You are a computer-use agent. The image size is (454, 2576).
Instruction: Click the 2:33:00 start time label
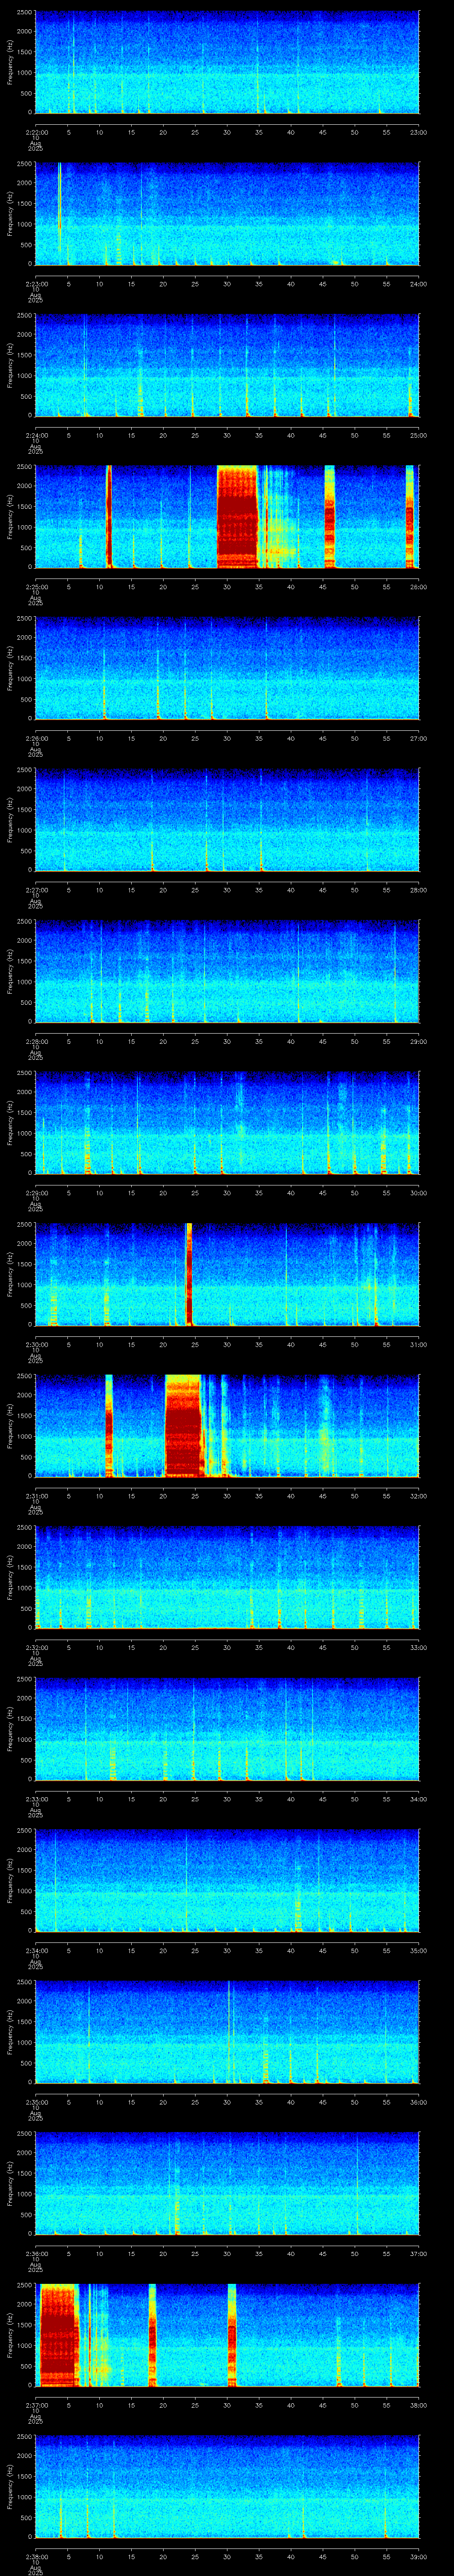tap(36, 1799)
